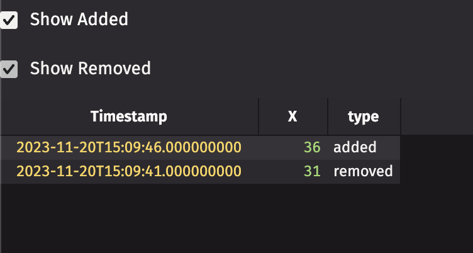Select the "added" type cell
This screenshot has height=253, width=473.
coord(355,148)
